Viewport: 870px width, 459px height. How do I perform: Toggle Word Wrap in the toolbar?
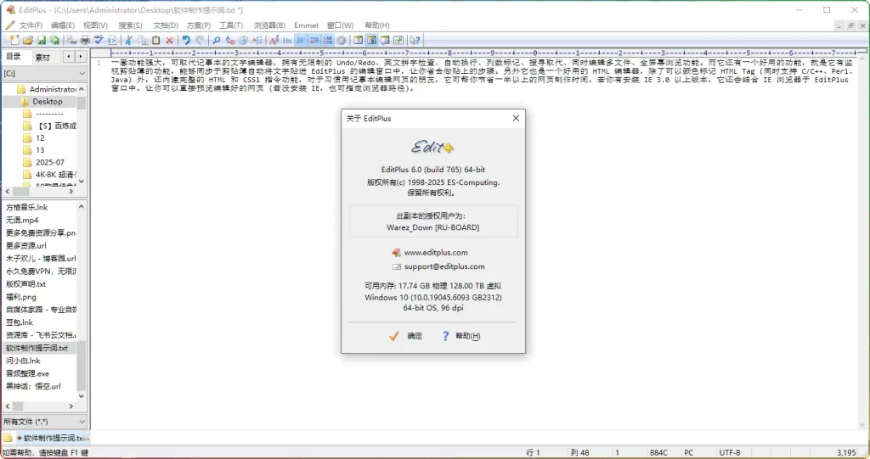coord(301,40)
